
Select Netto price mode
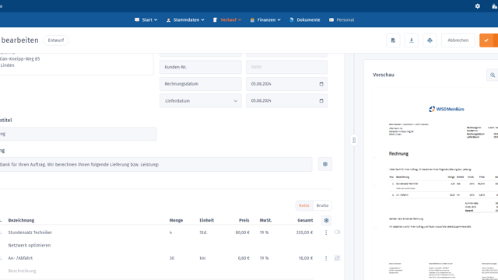304,205
